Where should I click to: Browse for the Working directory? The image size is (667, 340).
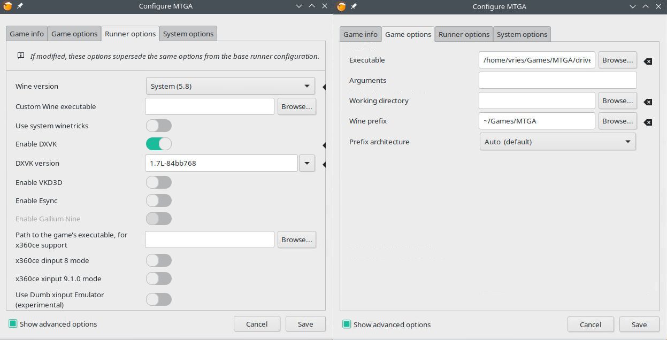click(x=618, y=101)
